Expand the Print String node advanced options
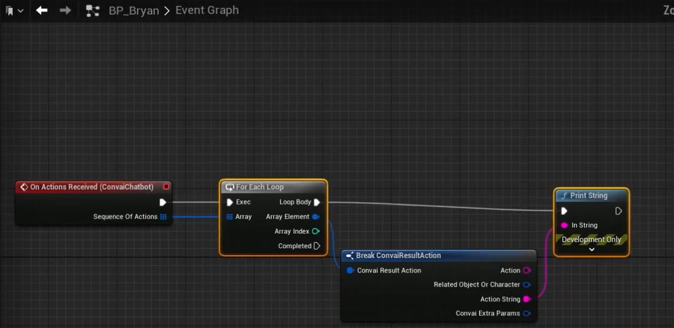This screenshot has width=674, height=328. (x=591, y=249)
